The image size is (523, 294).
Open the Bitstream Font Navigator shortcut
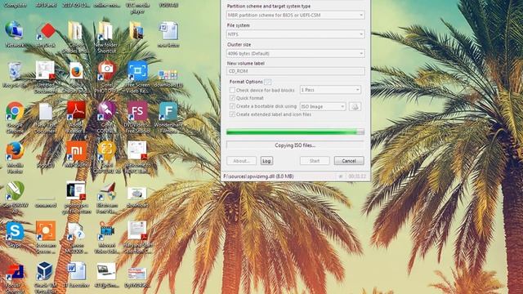pyautogui.click(x=107, y=191)
